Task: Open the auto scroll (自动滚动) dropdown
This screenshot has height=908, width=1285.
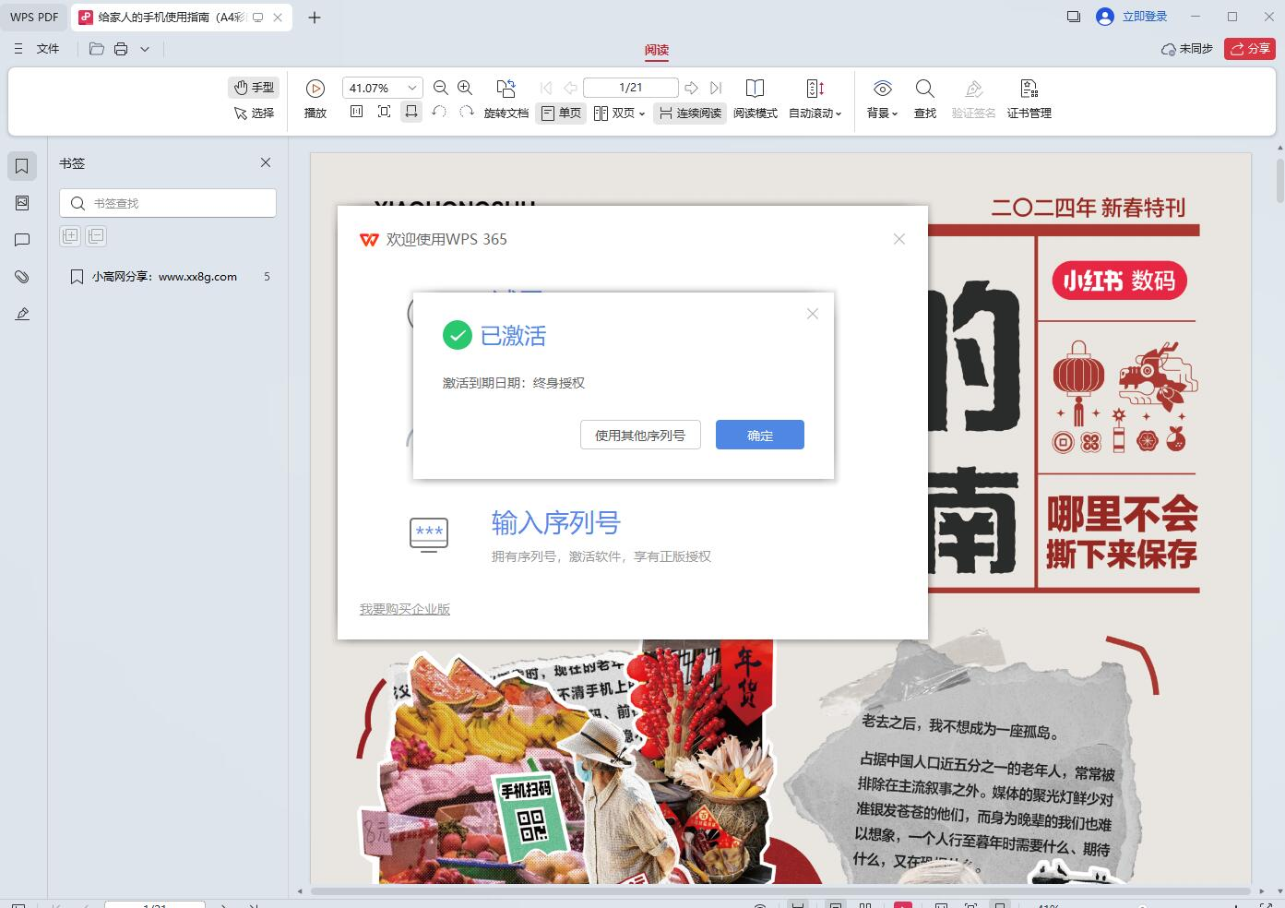Action: (x=815, y=99)
